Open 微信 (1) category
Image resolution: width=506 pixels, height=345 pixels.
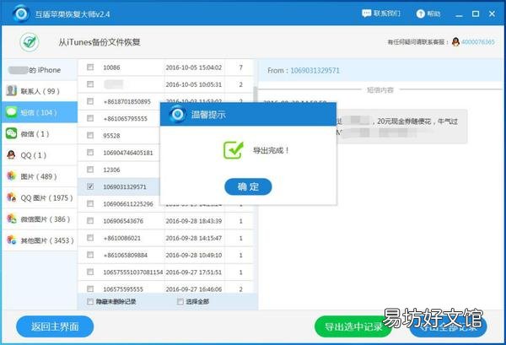[40, 133]
